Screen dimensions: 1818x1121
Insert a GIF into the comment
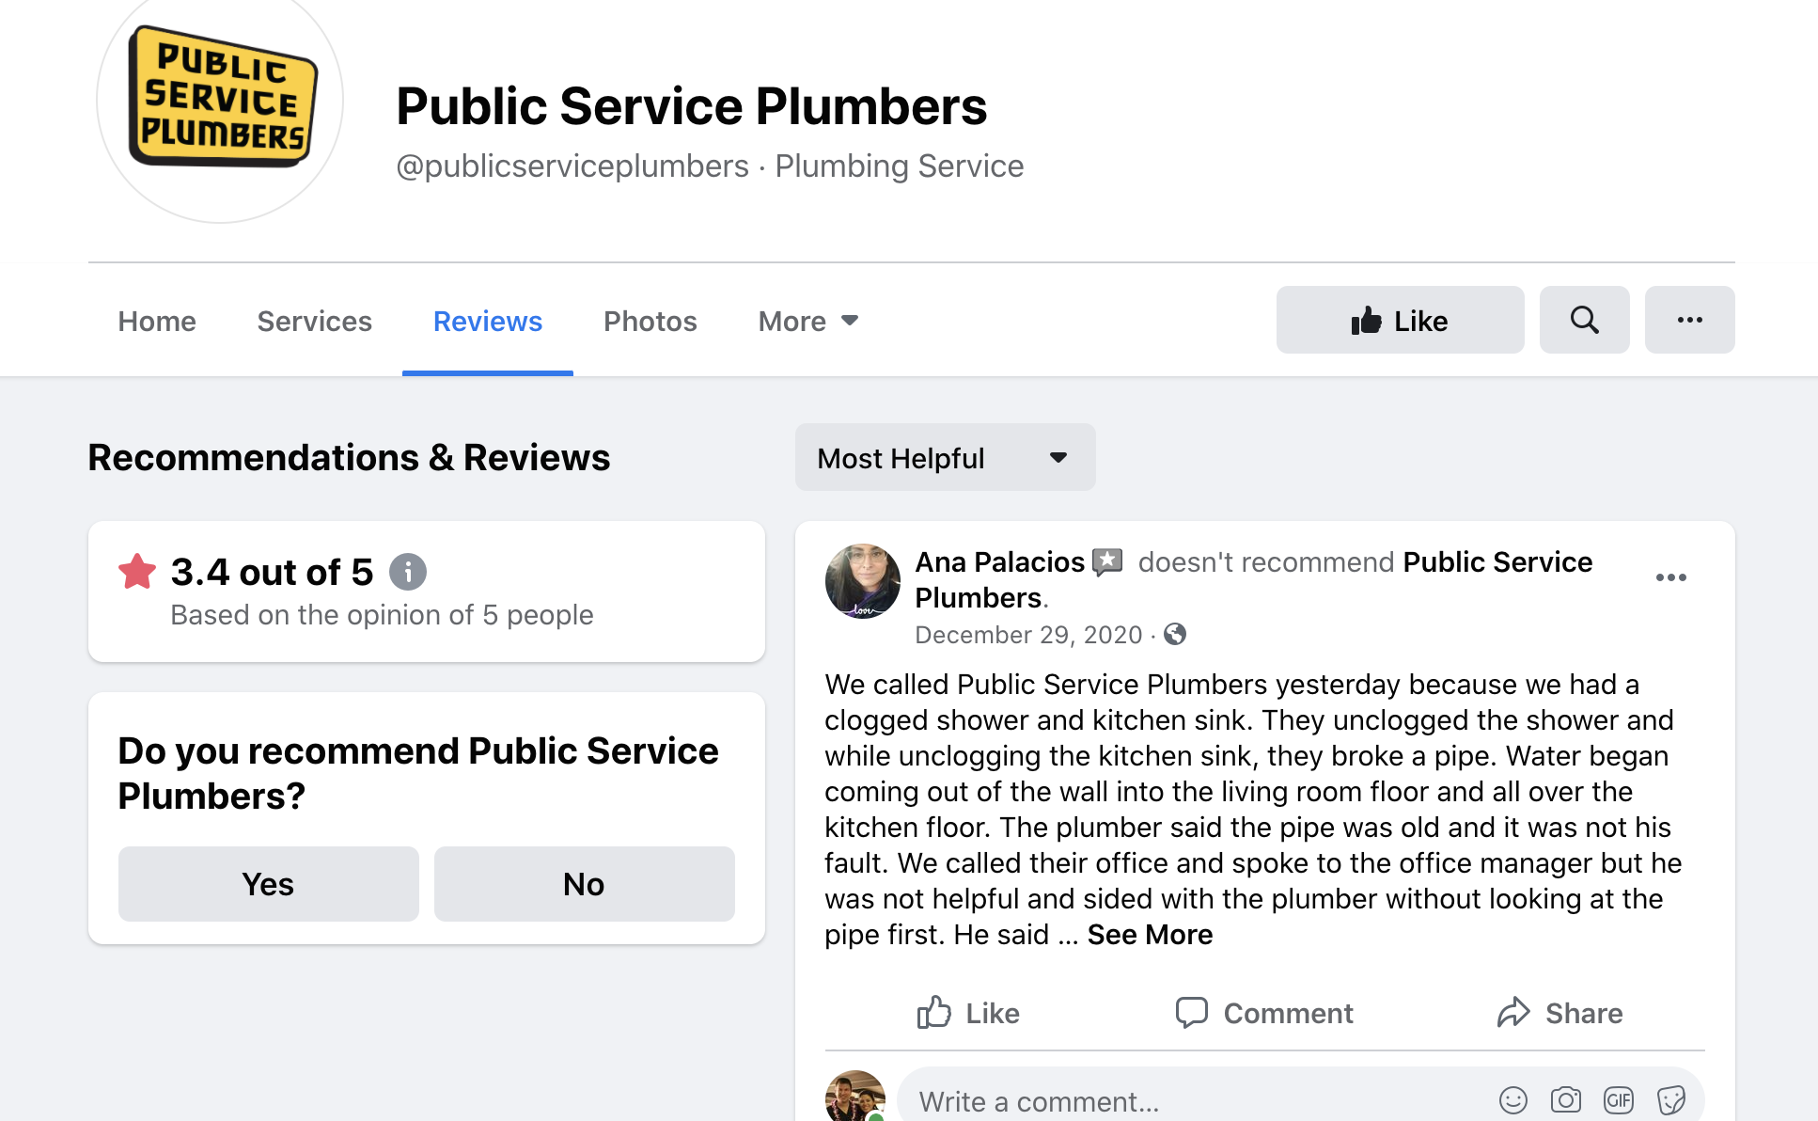point(1619,1099)
